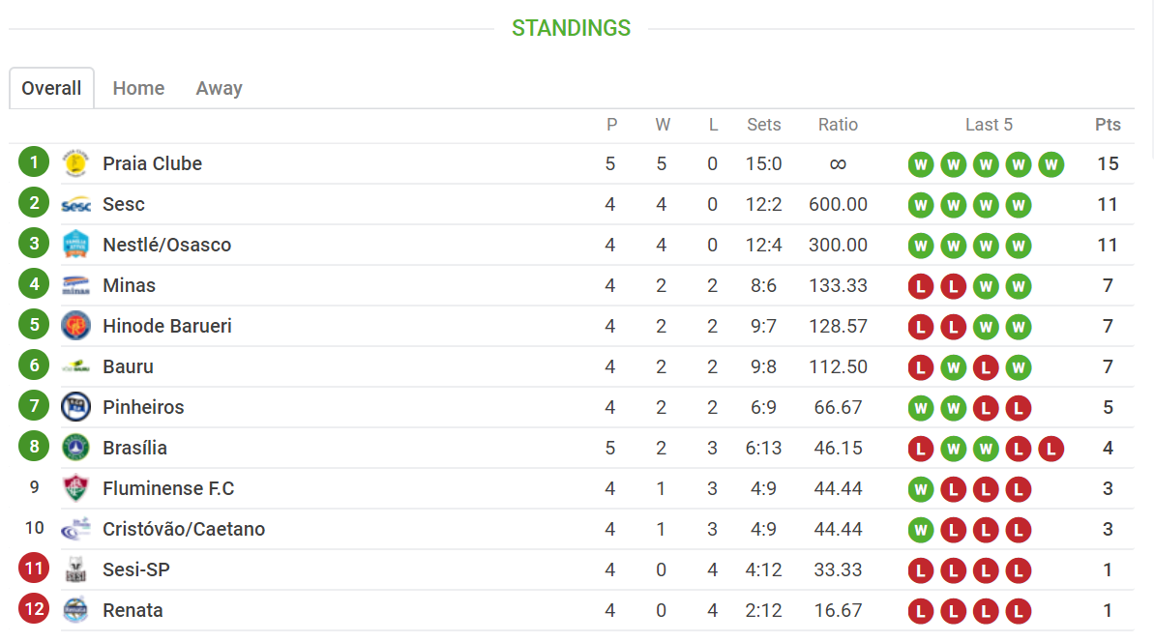Image resolution: width=1154 pixels, height=642 pixels.
Task: Click Praia Clube's fifth W result badge
Action: coord(1050,164)
